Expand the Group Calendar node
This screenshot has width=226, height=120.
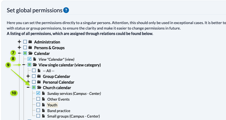[x=28, y=77]
